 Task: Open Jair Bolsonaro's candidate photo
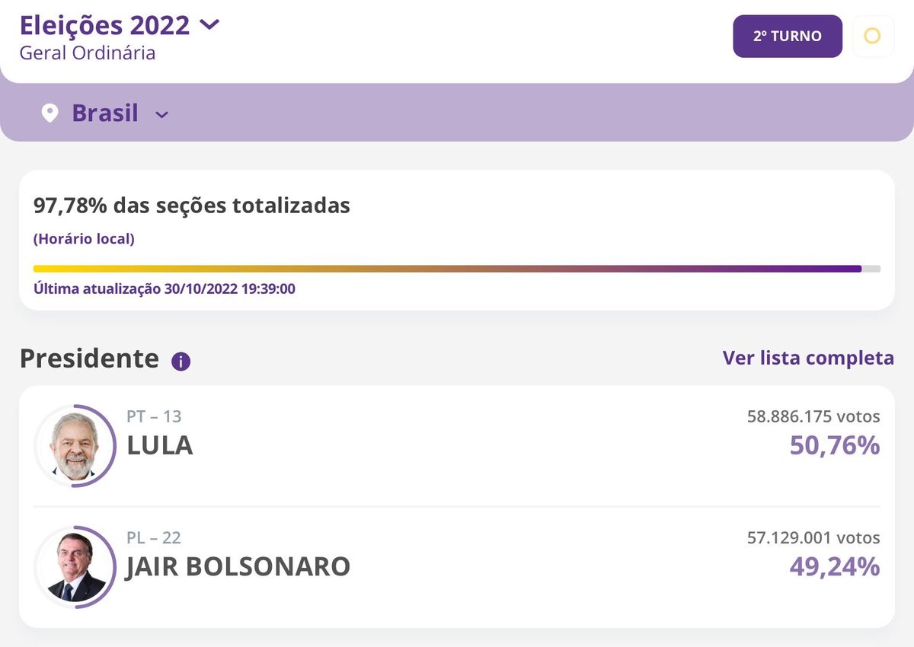pyautogui.click(x=75, y=567)
